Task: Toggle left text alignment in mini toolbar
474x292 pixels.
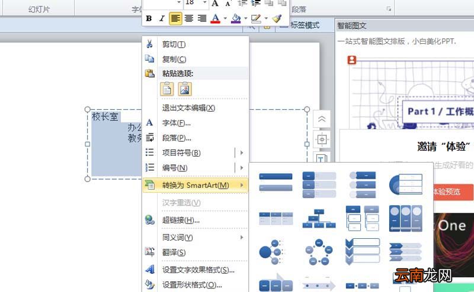Action: point(175,18)
